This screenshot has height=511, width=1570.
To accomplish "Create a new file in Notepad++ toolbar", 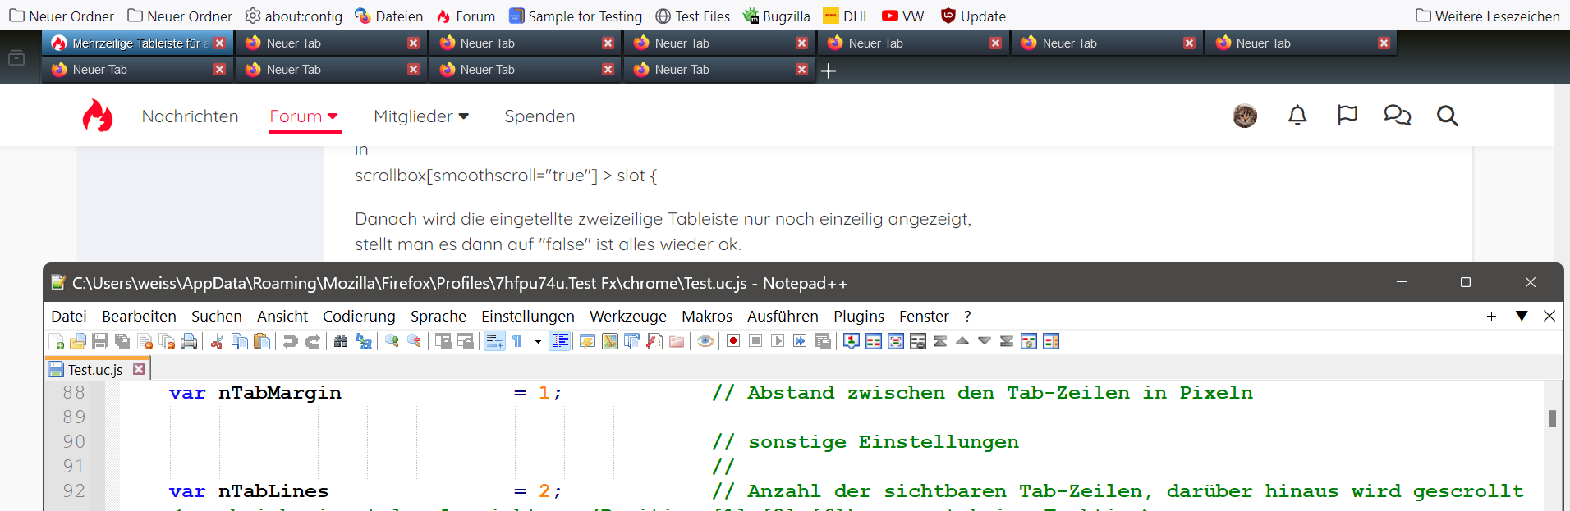I will click(56, 341).
